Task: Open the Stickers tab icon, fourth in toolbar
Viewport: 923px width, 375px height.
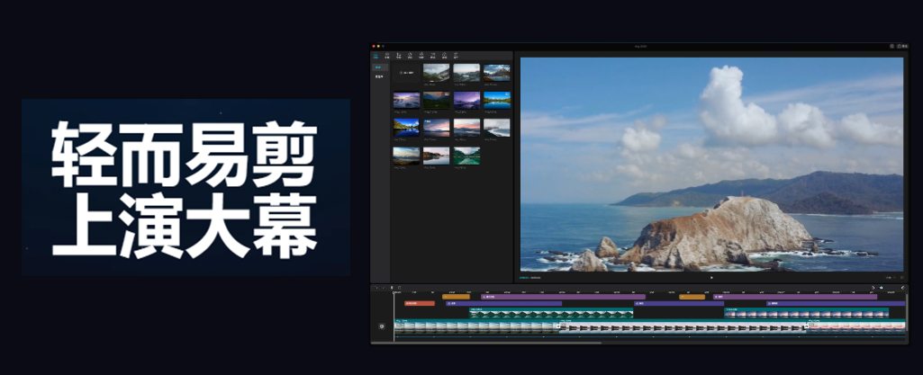Action: pos(410,55)
